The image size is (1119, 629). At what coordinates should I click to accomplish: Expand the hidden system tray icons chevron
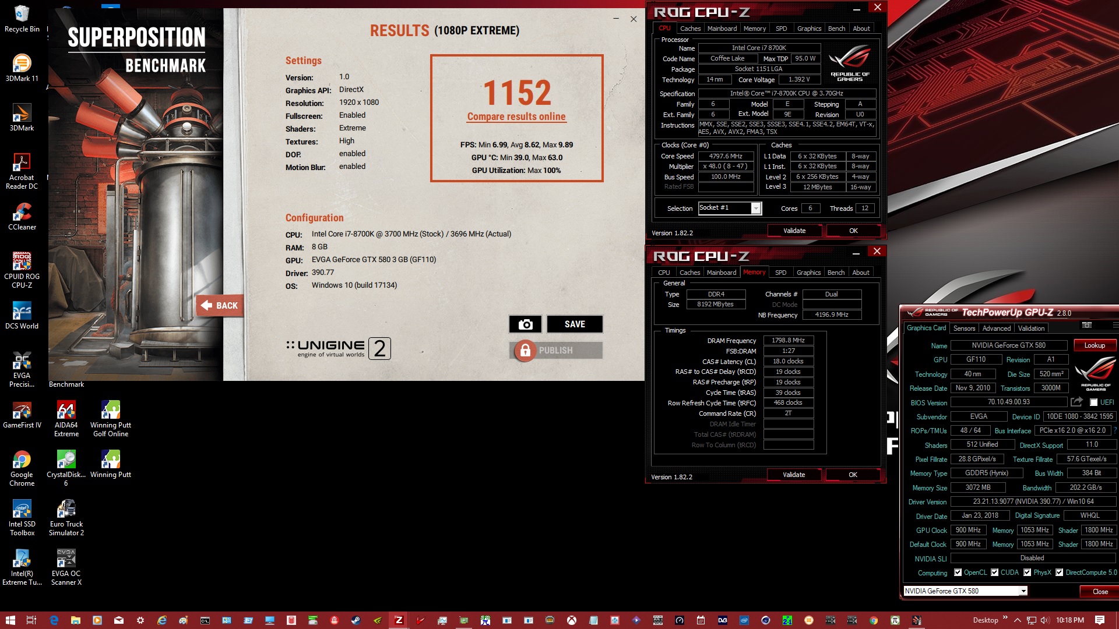tap(1018, 620)
